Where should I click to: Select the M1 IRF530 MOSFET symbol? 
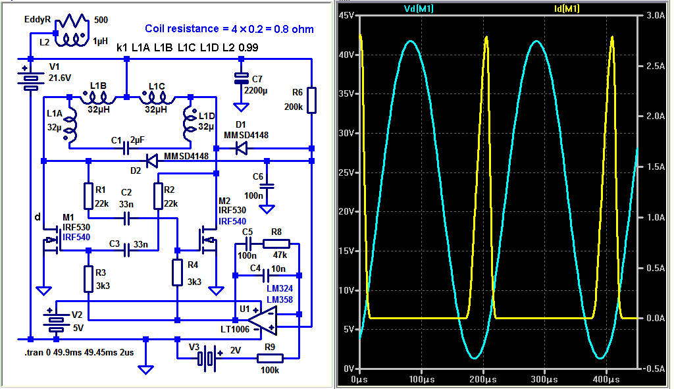coord(51,240)
